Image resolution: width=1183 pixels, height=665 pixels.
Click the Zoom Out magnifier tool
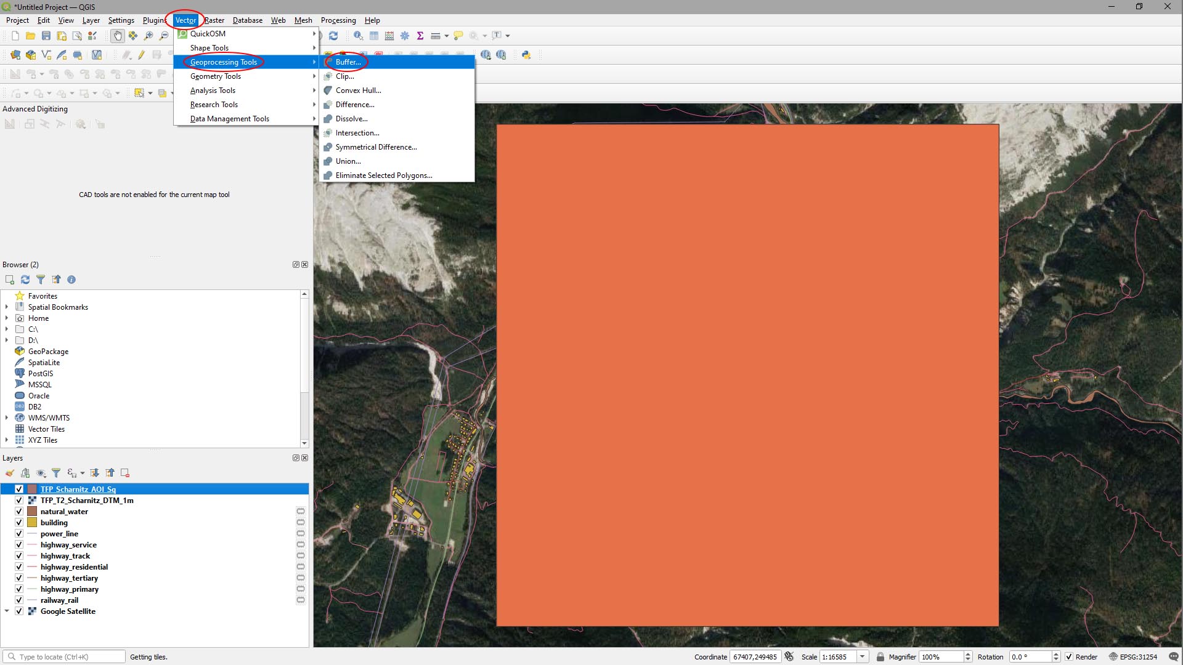coord(164,36)
